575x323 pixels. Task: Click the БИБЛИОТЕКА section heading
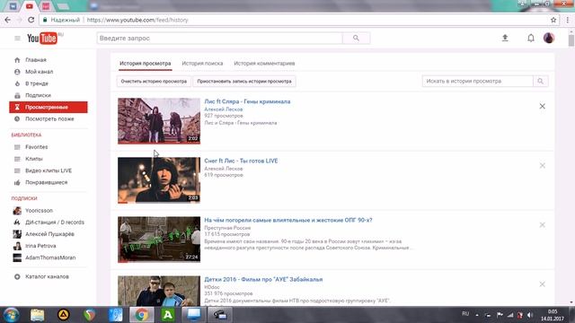(x=26, y=135)
